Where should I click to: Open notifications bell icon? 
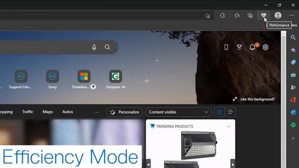point(252,47)
